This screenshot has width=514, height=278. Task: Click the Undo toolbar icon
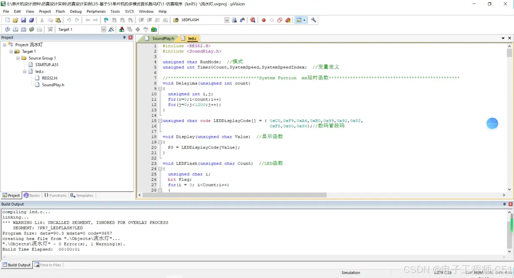69,20
